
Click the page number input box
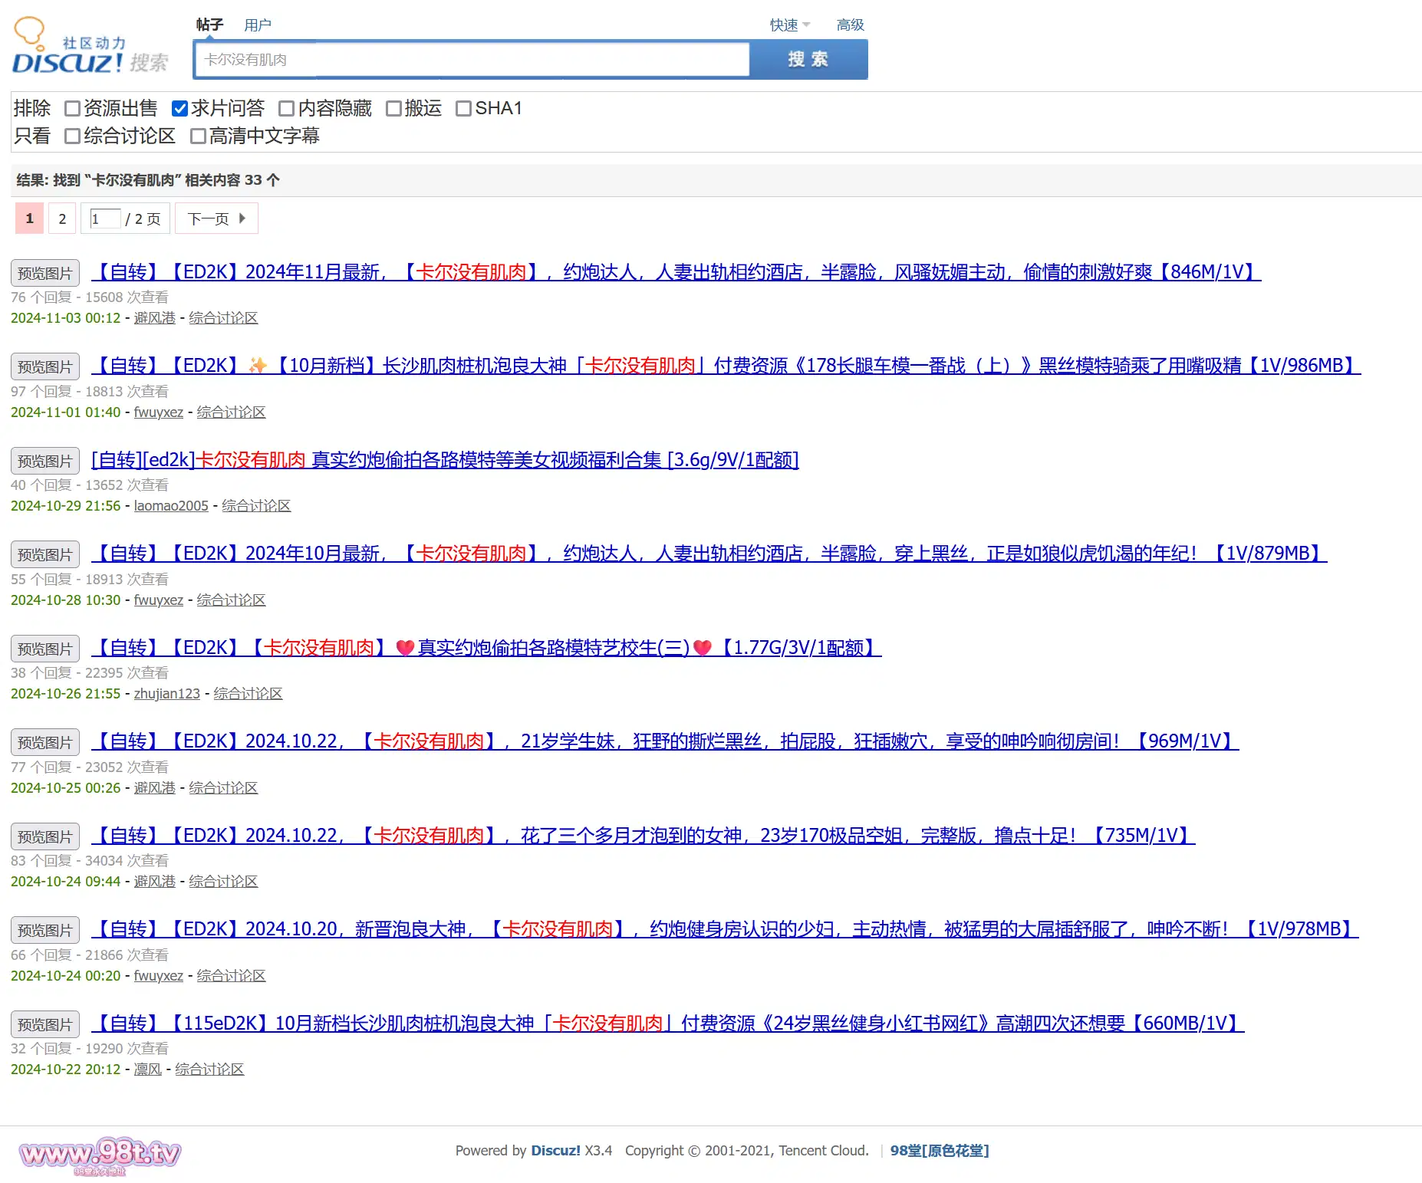tap(105, 219)
